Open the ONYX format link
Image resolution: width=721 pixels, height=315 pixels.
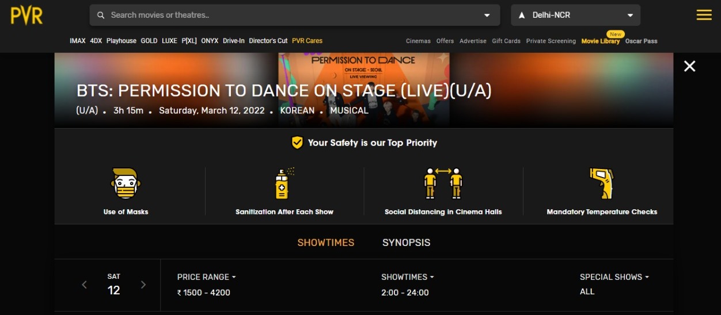(210, 41)
